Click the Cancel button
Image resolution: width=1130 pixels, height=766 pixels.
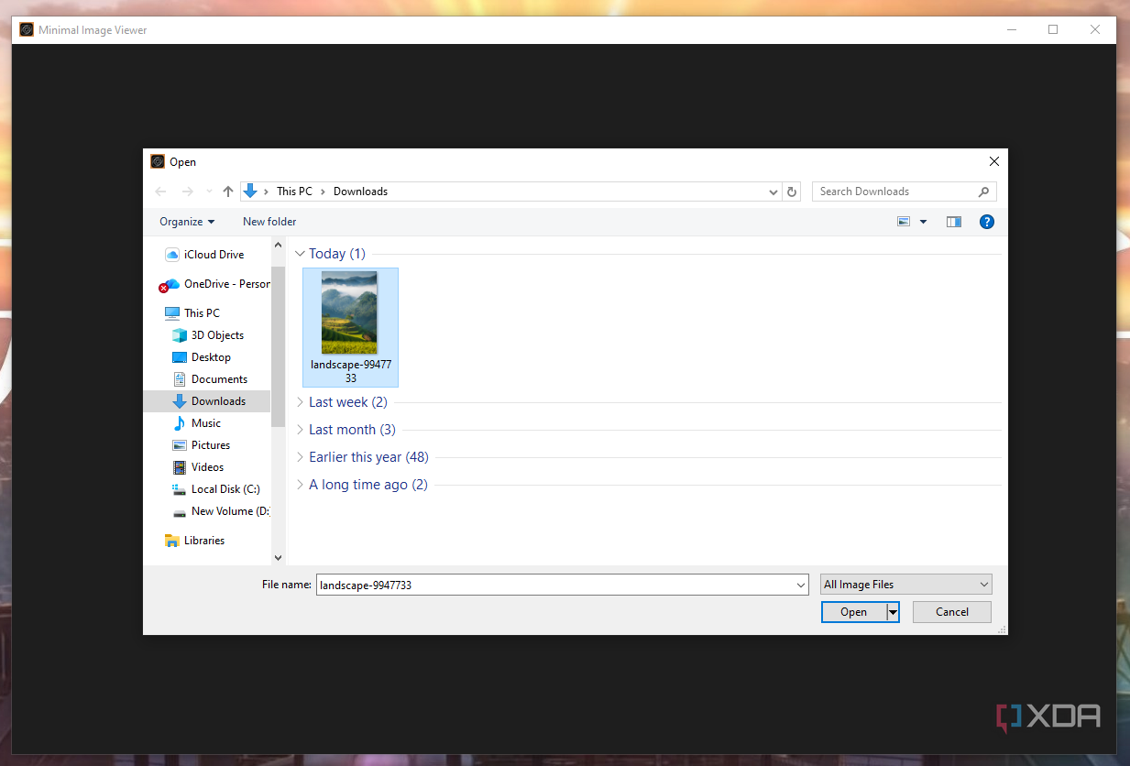click(951, 612)
